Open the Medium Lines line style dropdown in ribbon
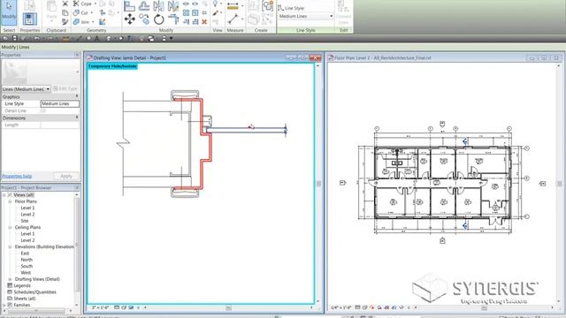Image resolution: width=566 pixels, height=318 pixels. click(x=305, y=17)
